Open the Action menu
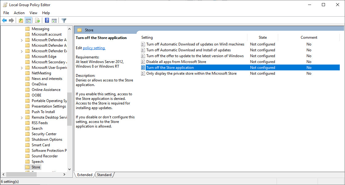Viewport: 345px width, 185px height. 19,13
